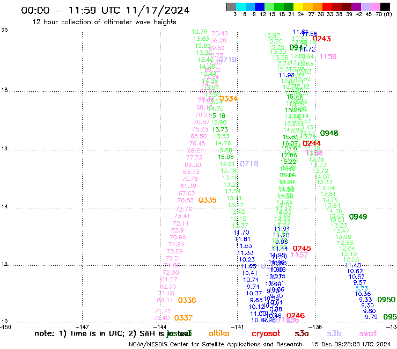Click the dark green wave height 15.18
This screenshot has height=349, width=397.
point(217,115)
